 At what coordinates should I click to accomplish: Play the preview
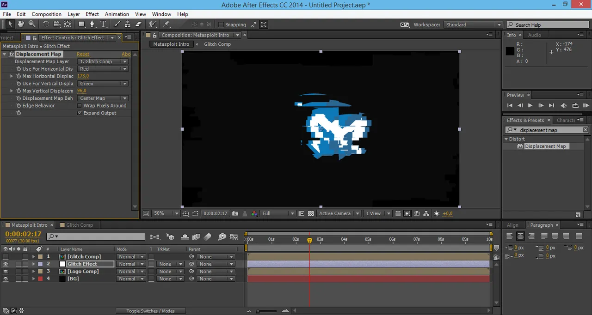(x=530, y=105)
